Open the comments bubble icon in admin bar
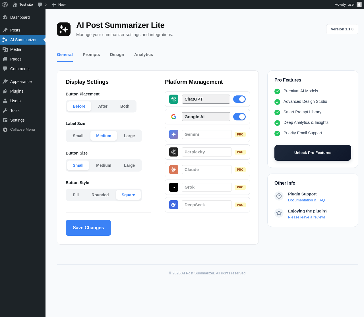Viewport: 364px width, 317px height. click(40, 5)
